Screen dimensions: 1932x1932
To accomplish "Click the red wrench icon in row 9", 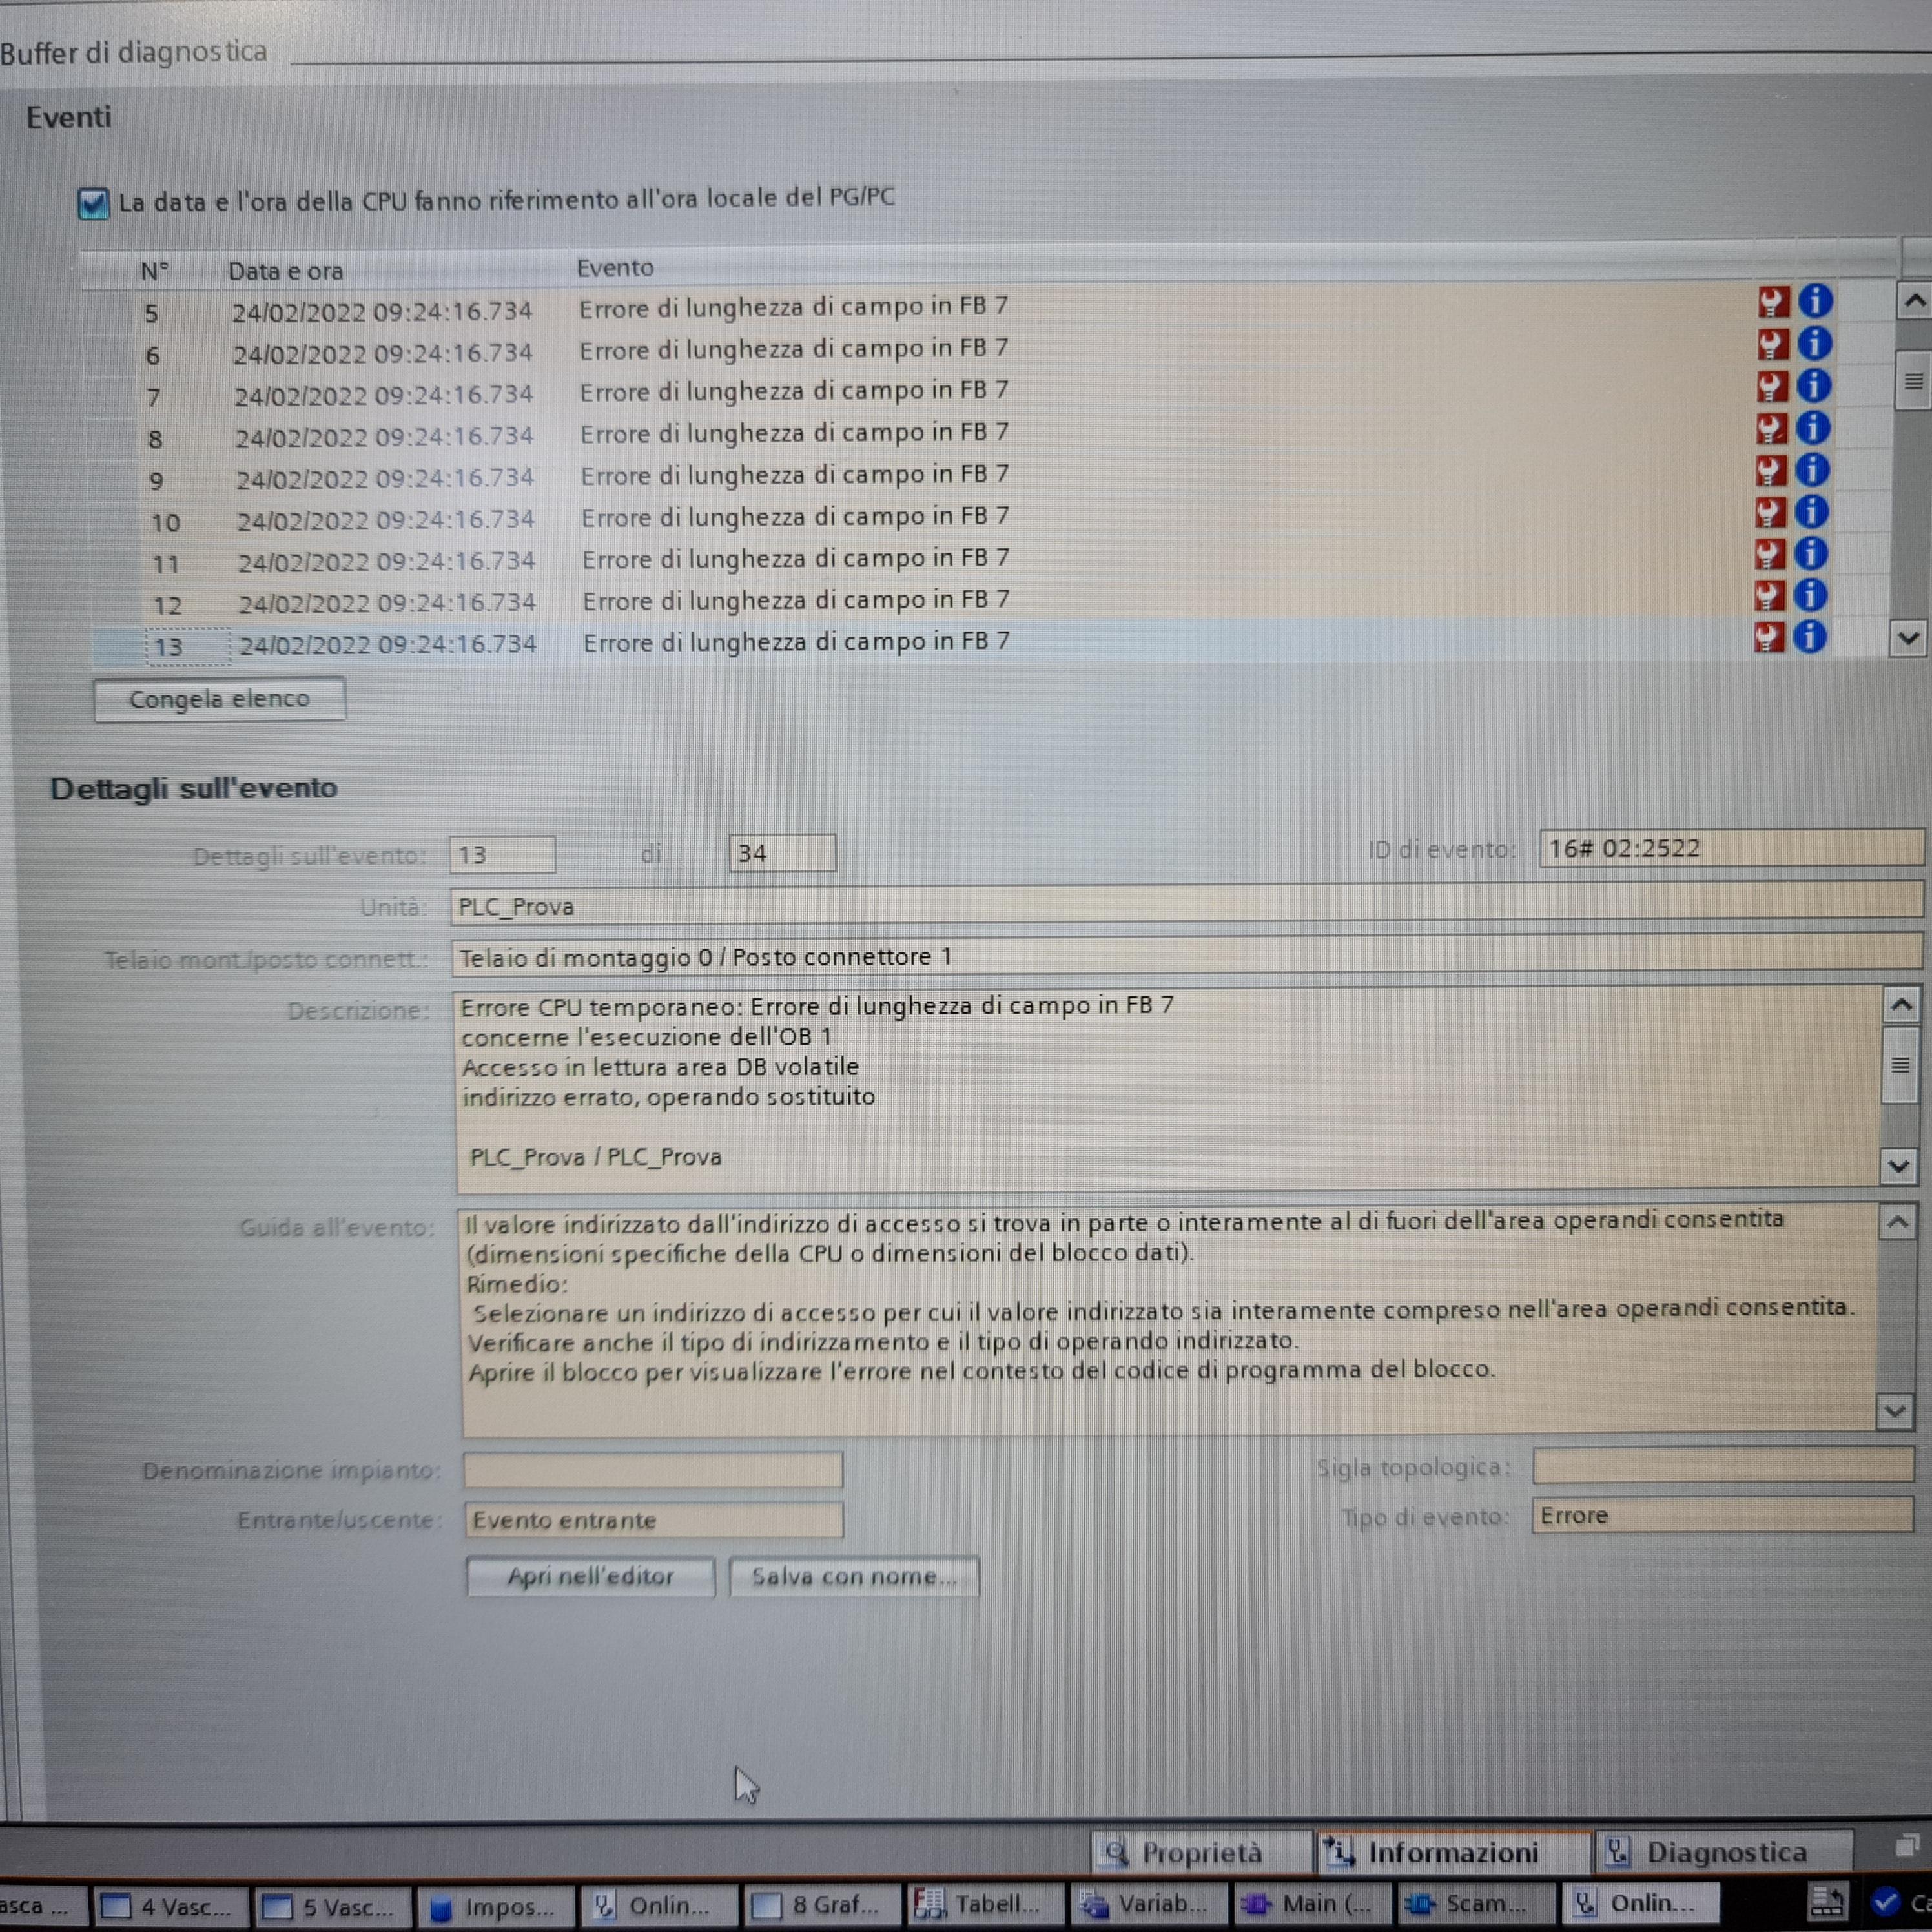I will tap(1771, 471).
